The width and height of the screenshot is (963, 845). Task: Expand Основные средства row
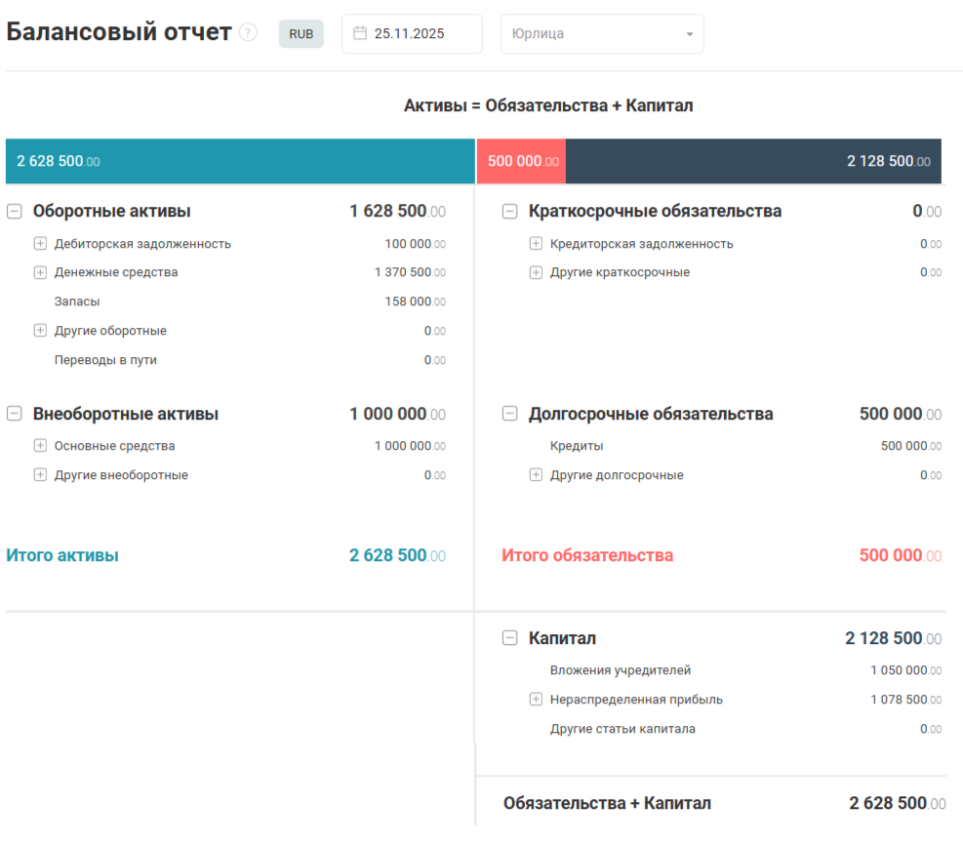[40, 446]
